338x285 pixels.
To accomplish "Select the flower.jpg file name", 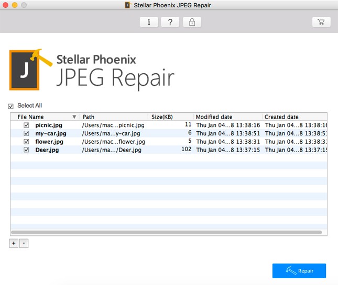I will pos(49,142).
